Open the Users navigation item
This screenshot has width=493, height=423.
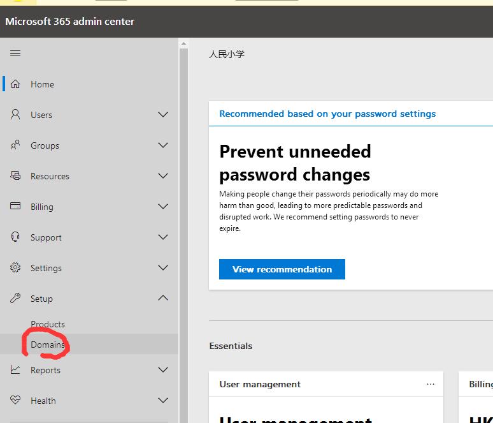click(89, 115)
